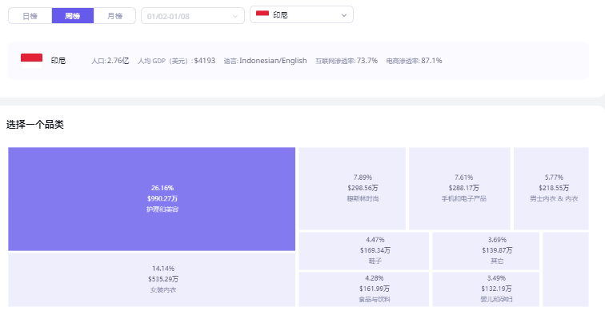Click the 语言: Indonesian/English text
Image resolution: width=605 pixels, height=319 pixels.
(266, 61)
